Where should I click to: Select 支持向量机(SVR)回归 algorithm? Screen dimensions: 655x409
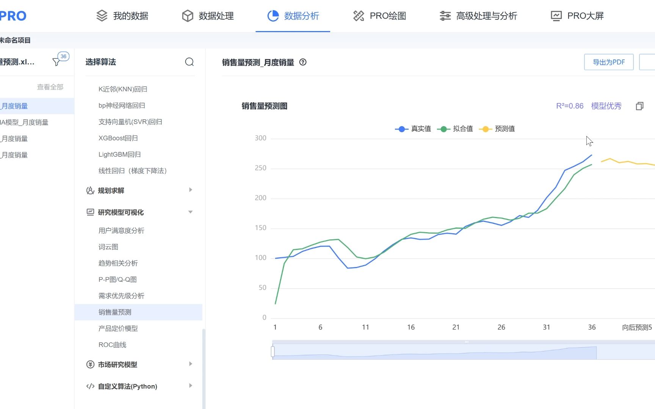pos(130,122)
